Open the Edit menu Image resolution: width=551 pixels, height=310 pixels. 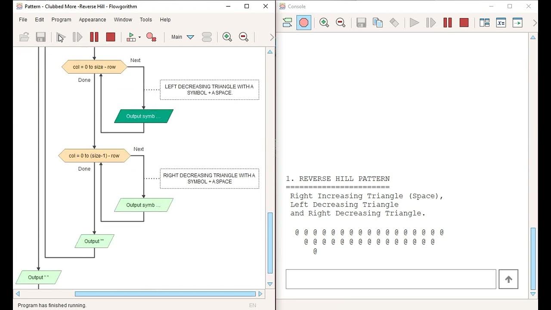40,20
